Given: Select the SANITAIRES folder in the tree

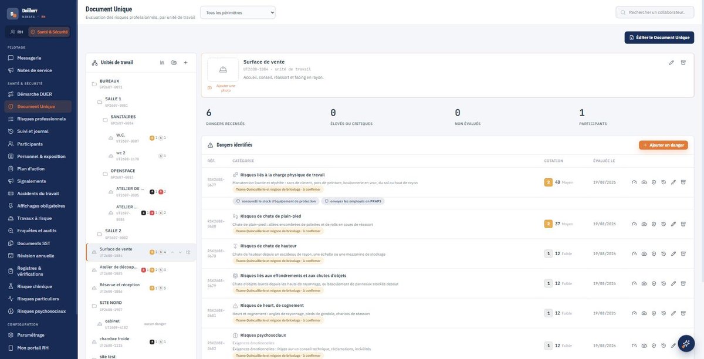Looking at the screenshot, I should point(123,120).
